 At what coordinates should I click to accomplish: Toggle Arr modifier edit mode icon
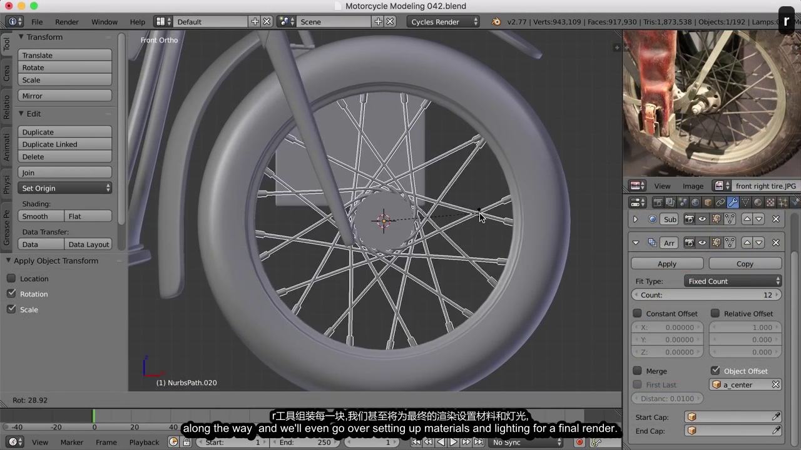[x=717, y=242]
